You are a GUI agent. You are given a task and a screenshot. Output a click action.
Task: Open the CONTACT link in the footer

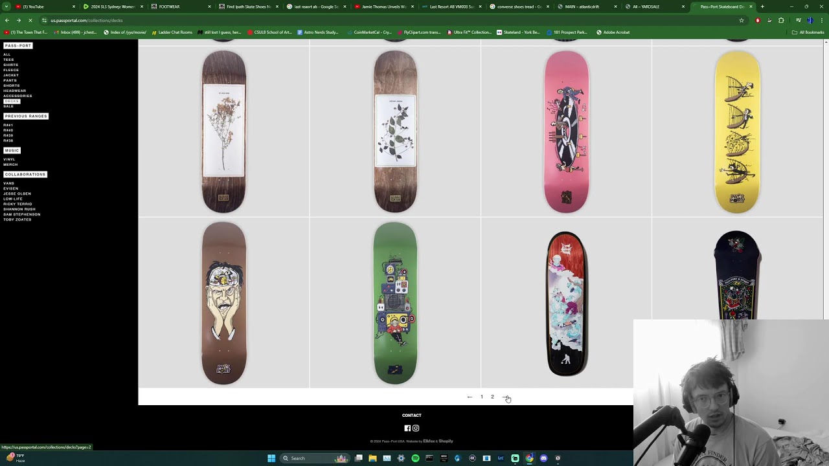coord(412,416)
